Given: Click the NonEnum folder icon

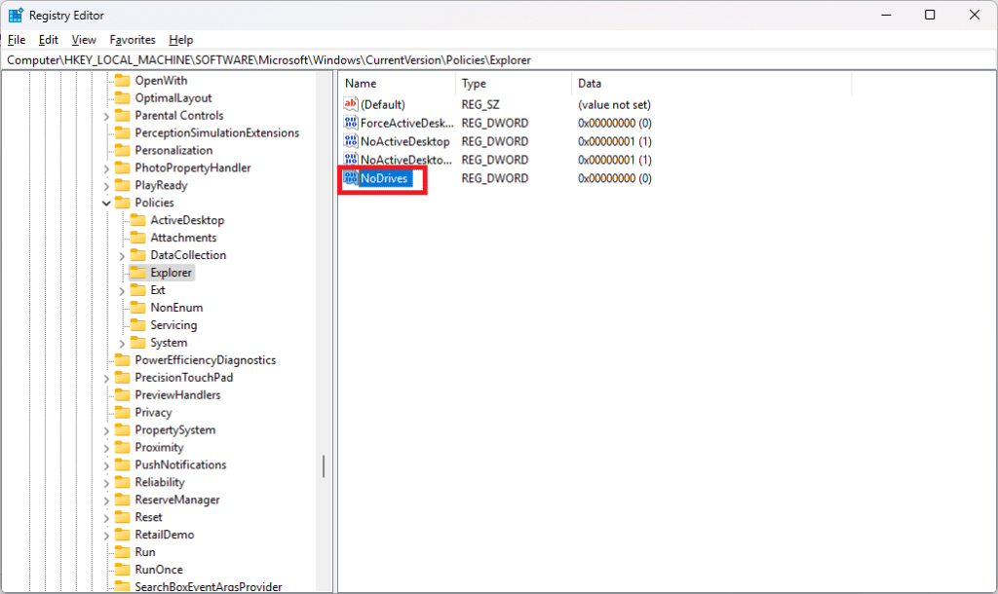Looking at the screenshot, I should click(x=137, y=307).
